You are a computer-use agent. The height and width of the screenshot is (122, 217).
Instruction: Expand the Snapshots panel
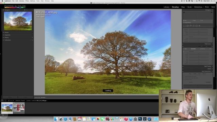tap(3, 35)
